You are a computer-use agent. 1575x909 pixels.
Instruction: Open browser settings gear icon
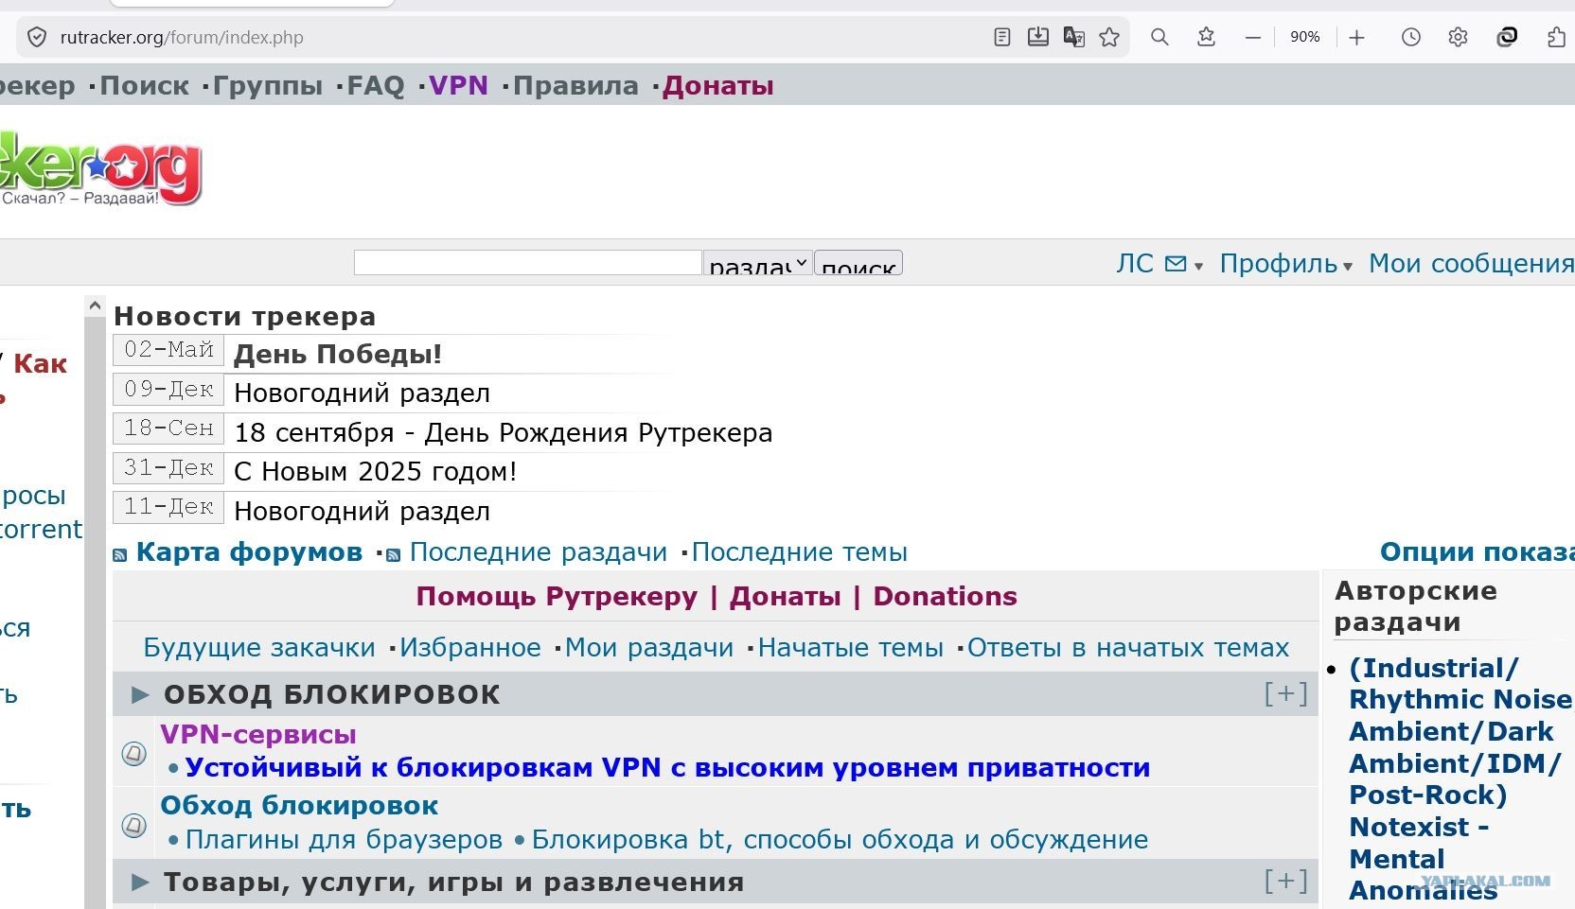1458,37
